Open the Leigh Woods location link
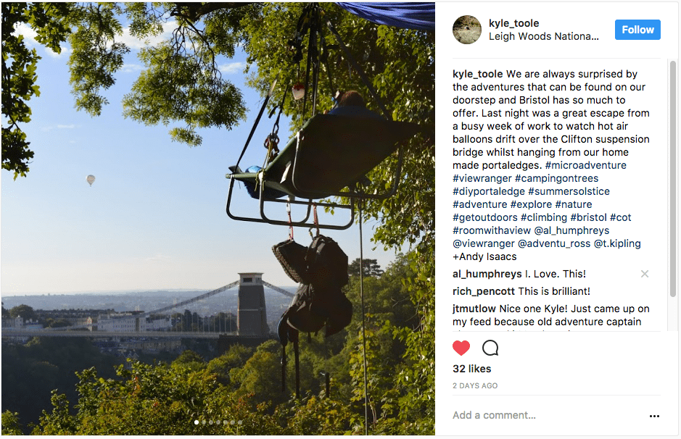Screen dimensions: 681x439 (544, 36)
